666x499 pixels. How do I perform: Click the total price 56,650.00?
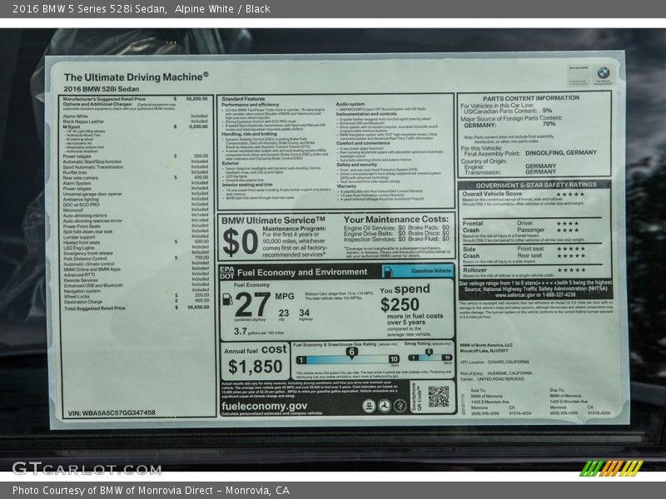click(x=198, y=307)
